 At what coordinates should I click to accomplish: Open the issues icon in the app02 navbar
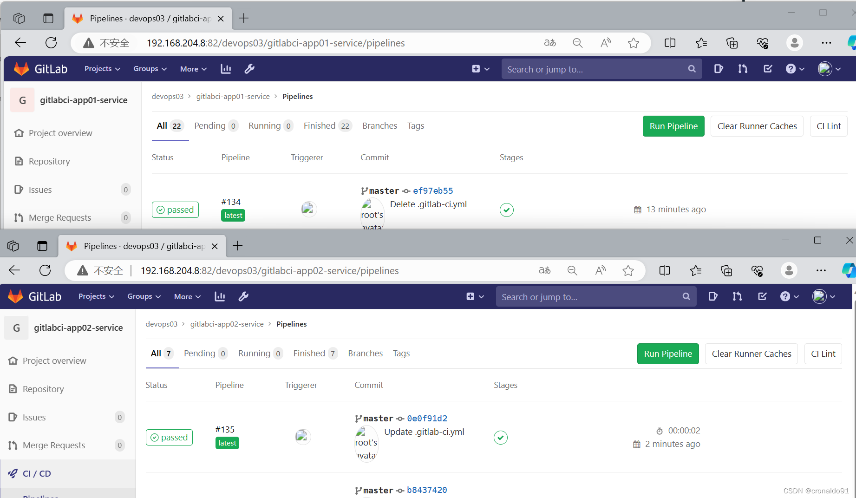(x=713, y=296)
